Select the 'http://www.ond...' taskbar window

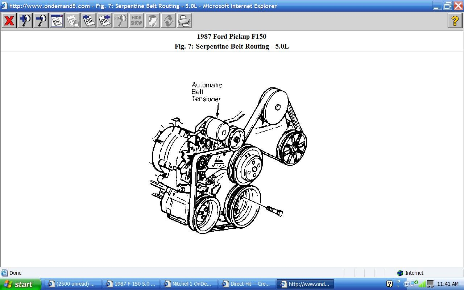pos(305,284)
